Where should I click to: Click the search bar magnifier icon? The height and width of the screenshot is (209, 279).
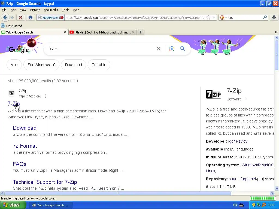point(265,17)
